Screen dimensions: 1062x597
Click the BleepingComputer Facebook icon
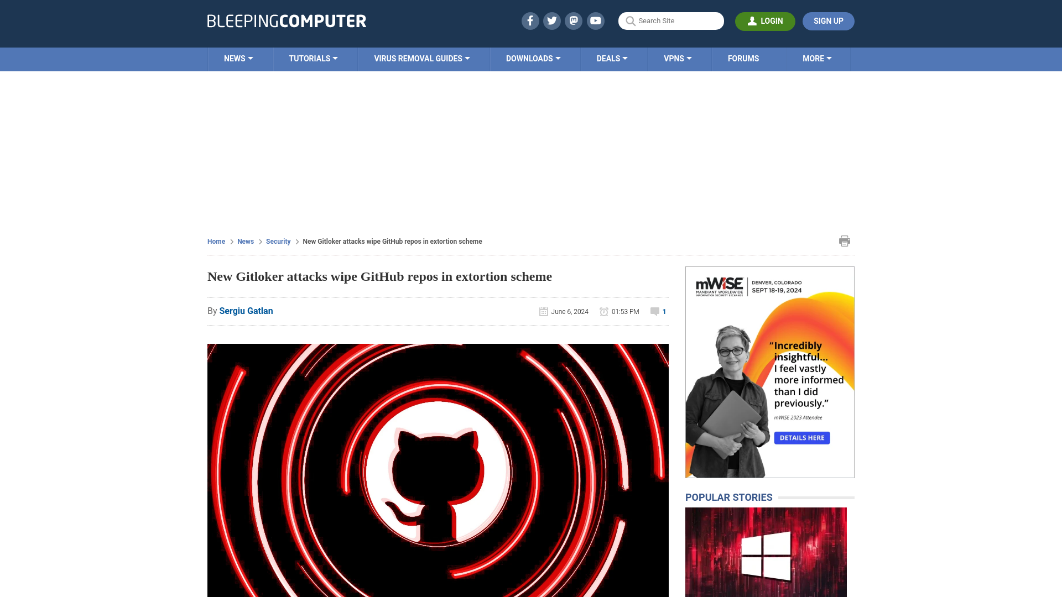pos(530,20)
